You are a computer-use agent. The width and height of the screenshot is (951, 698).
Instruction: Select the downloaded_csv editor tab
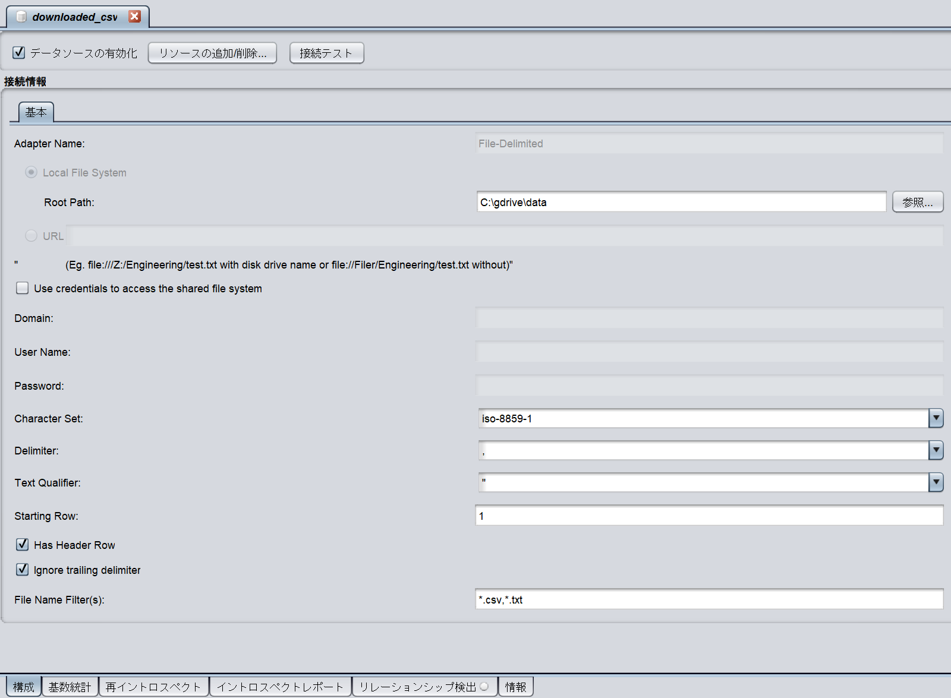pos(77,17)
